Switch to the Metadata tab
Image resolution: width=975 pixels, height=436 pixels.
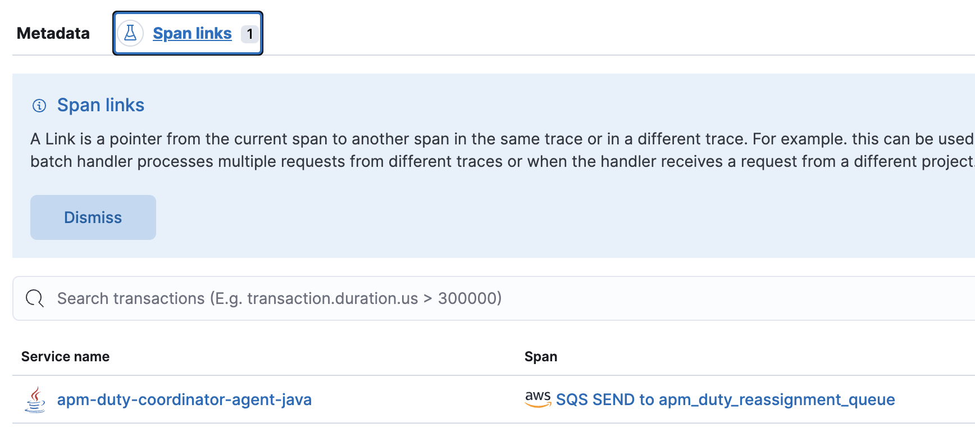(x=53, y=33)
